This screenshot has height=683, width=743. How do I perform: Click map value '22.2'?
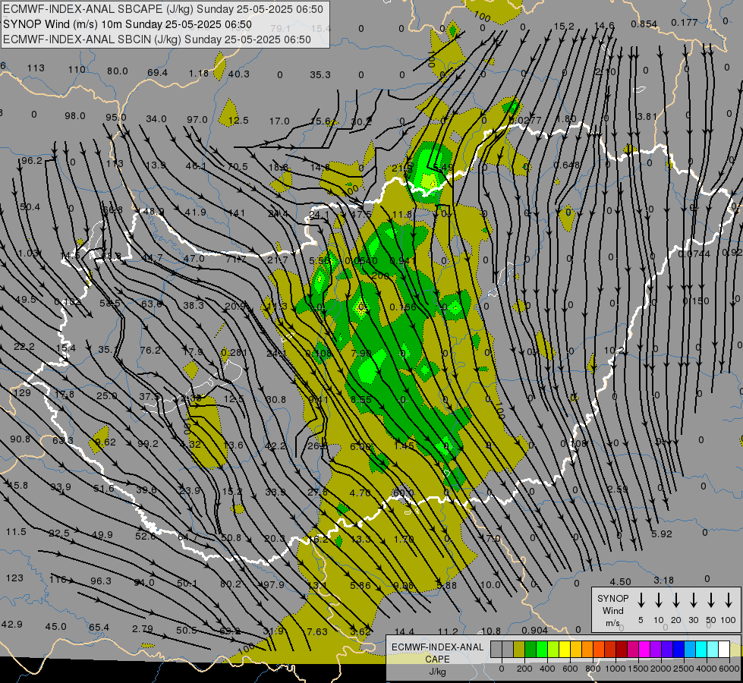[24, 347]
